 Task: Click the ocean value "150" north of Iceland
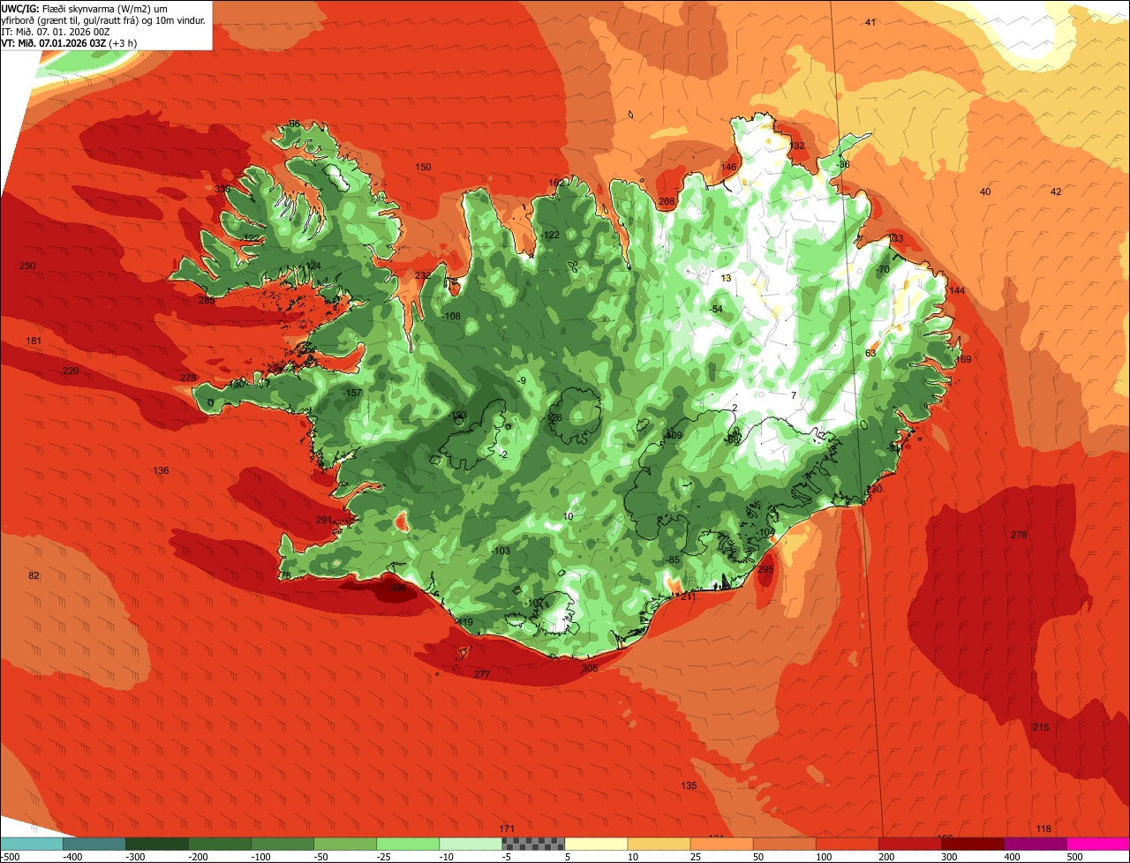point(424,167)
